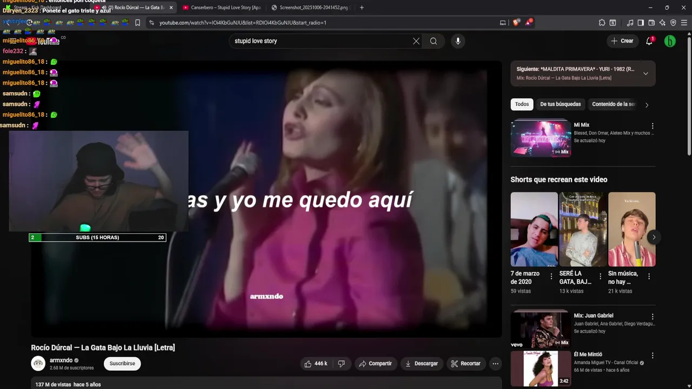Show more filter chips arrow
This screenshot has height=389, width=692.
click(x=647, y=105)
